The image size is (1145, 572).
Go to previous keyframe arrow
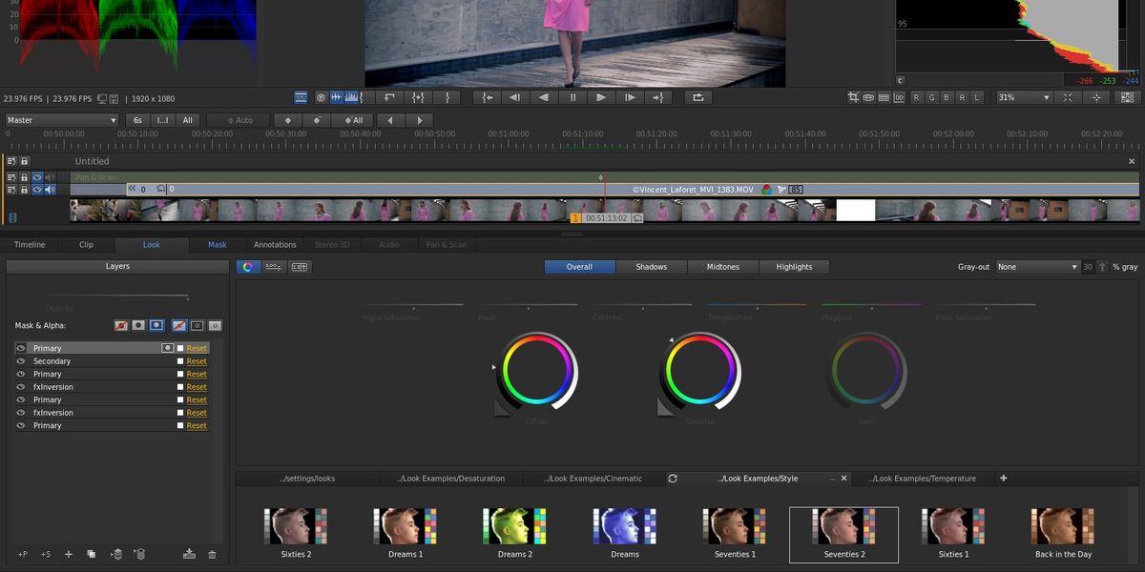(x=389, y=120)
